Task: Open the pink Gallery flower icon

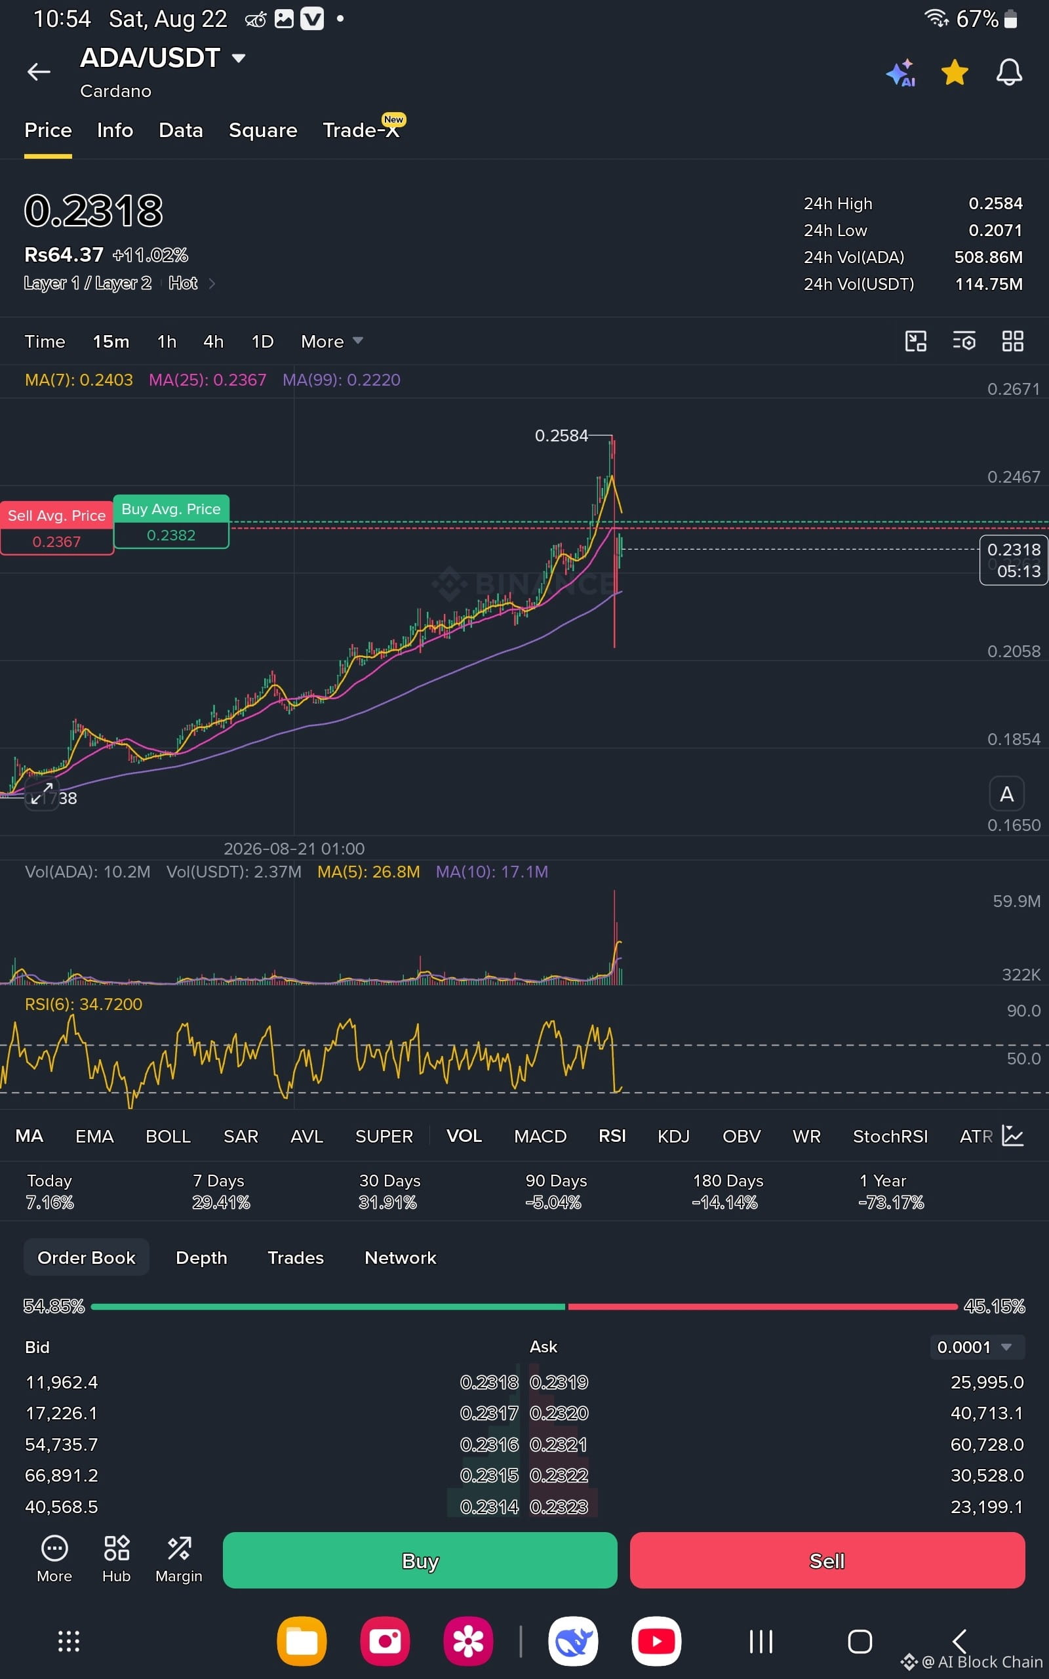Action: tap(468, 1641)
